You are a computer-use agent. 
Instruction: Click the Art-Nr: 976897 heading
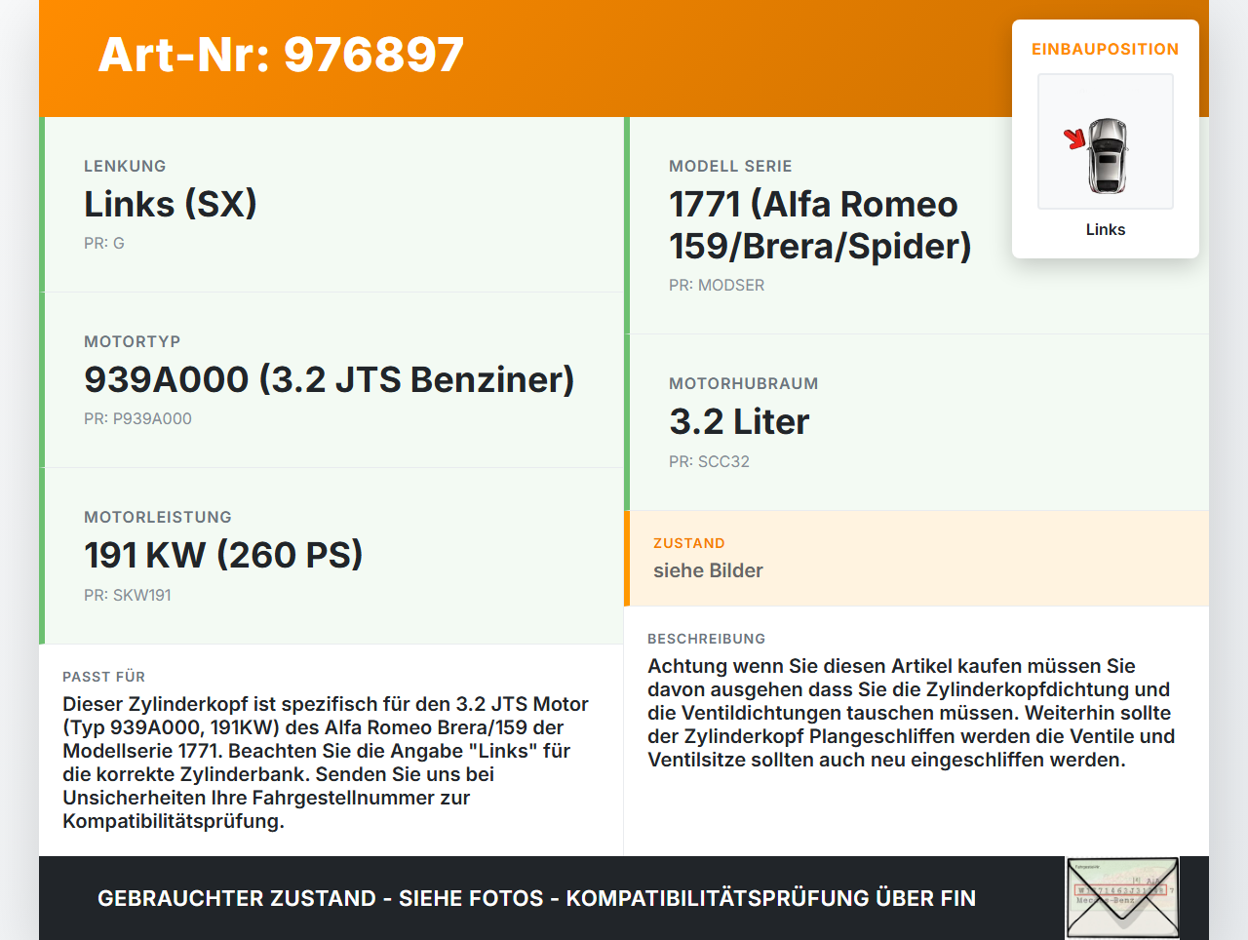tap(281, 55)
